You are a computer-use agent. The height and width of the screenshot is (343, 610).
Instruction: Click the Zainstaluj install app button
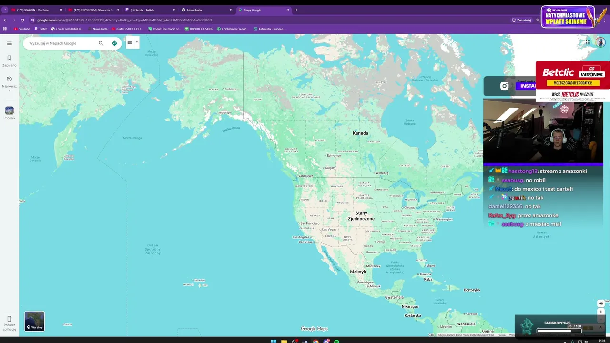pyautogui.click(x=521, y=20)
